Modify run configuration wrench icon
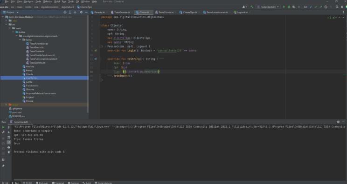 coord(3,132)
